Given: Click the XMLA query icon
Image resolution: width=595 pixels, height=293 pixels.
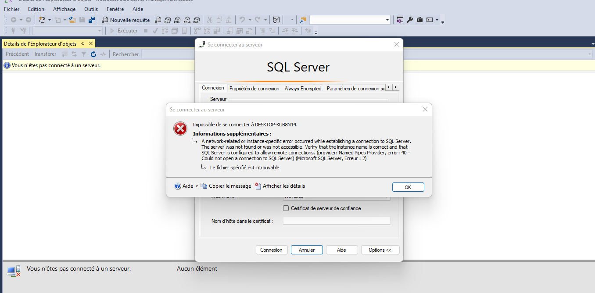Looking at the screenshot, I should click(x=187, y=20).
